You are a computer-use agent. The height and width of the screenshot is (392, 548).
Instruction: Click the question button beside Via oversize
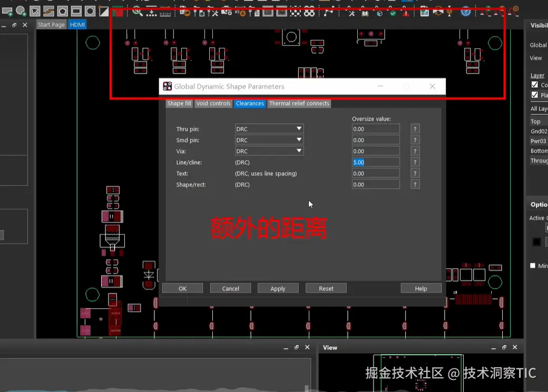tap(415, 151)
